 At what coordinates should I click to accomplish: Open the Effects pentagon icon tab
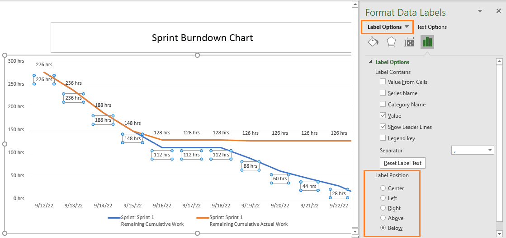pos(391,42)
